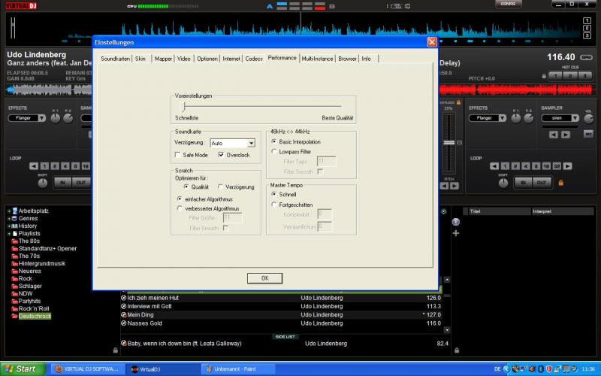Expand the History tree node
Image resolution: width=601 pixels, height=376 pixels.
(x=9, y=226)
